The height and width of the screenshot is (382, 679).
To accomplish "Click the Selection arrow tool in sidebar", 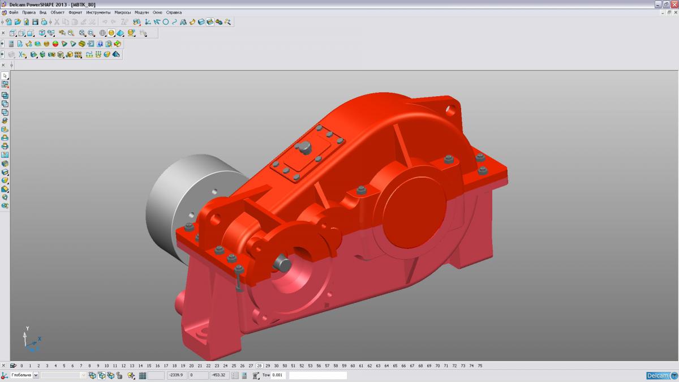I will pos(5,76).
